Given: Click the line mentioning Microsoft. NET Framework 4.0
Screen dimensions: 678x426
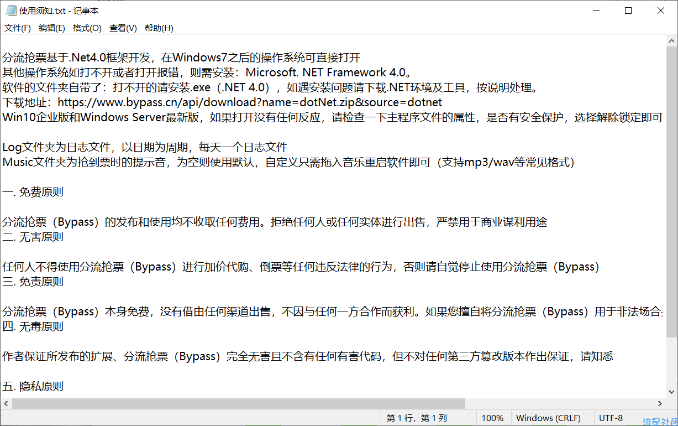Looking at the screenshot, I should click(x=207, y=72).
